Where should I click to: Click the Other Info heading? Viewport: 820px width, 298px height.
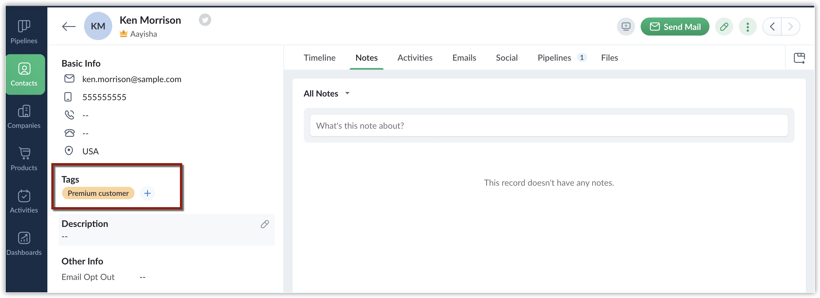click(82, 261)
